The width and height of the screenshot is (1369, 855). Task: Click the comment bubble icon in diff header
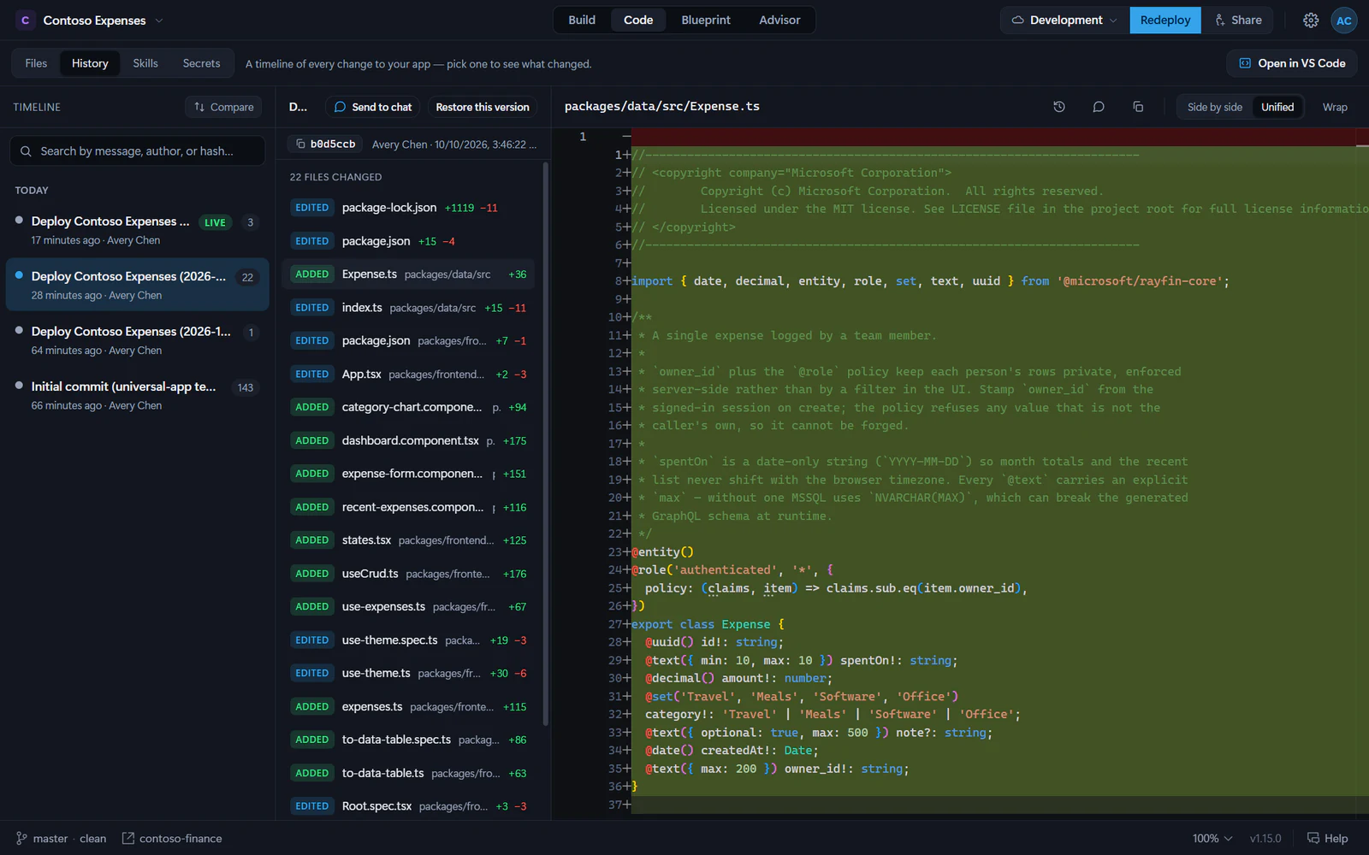pyautogui.click(x=1099, y=107)
